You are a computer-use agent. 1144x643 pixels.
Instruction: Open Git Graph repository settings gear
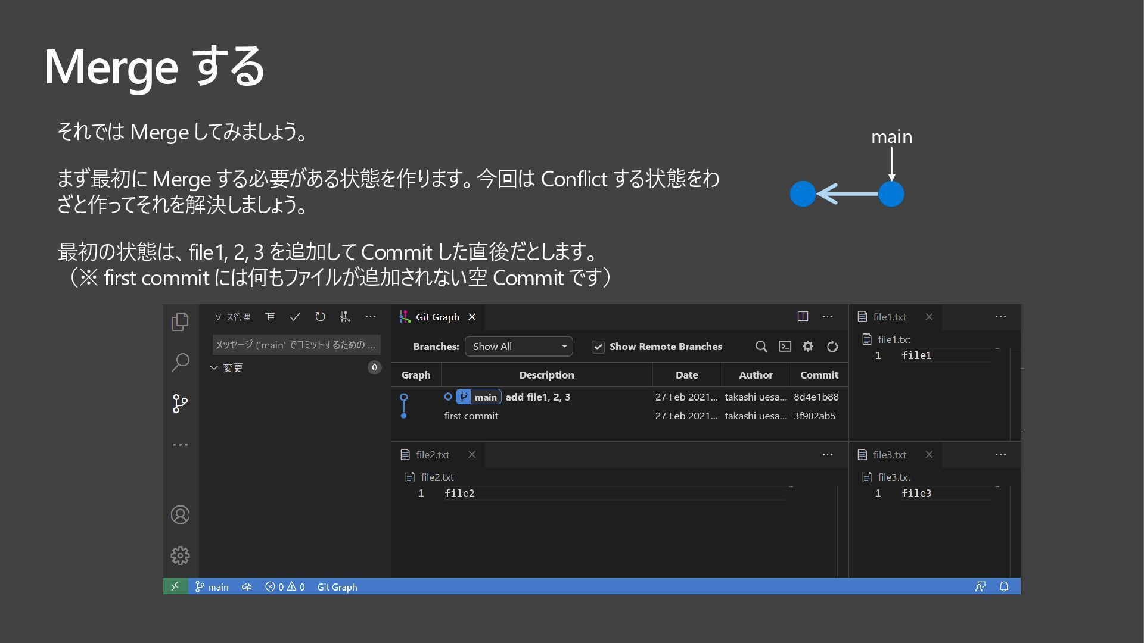[x=808, y=347]
